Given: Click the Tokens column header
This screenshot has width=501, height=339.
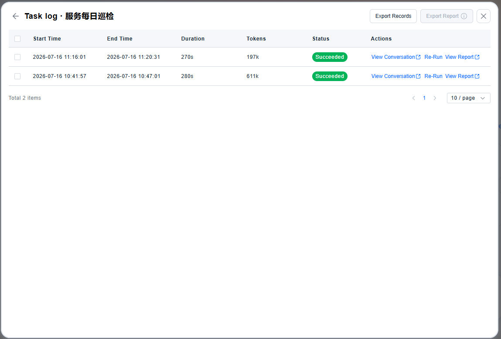Looking at the screenshot, I should (x=256, y=39).
